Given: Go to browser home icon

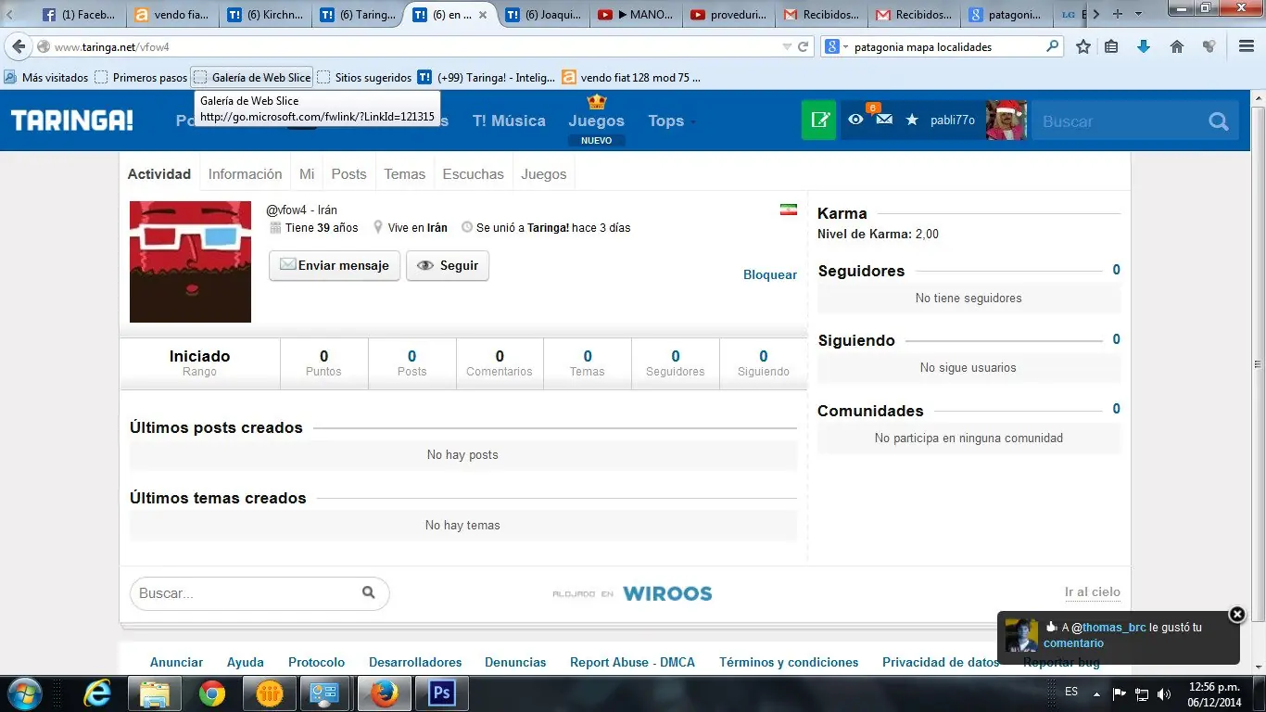Looking at the screenshot, I should 1177,46.
